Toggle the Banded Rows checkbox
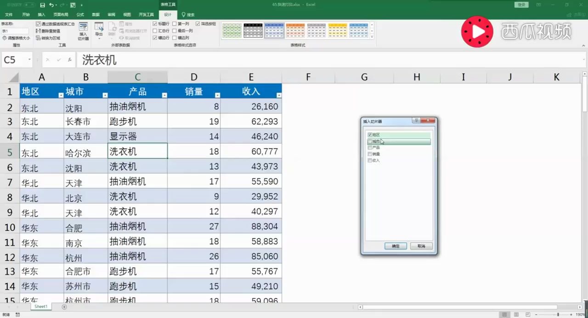 click(155, 38)
